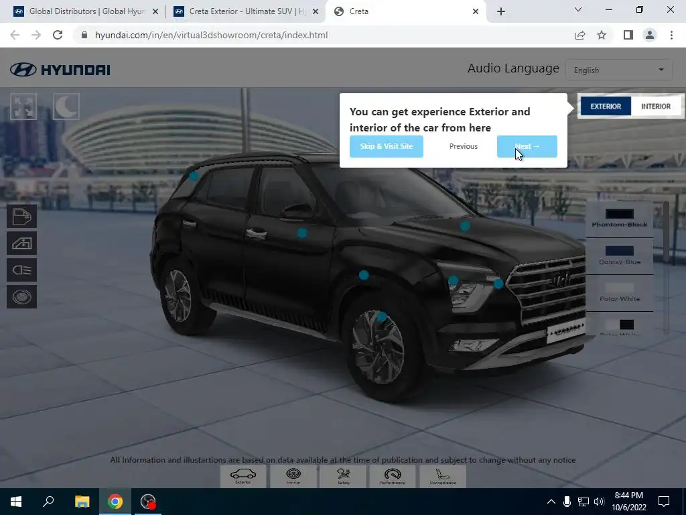Viewport: 686px width, 515px height.
Task: Open the Performance gauge category icon
Action: click(x=393, y=476)
